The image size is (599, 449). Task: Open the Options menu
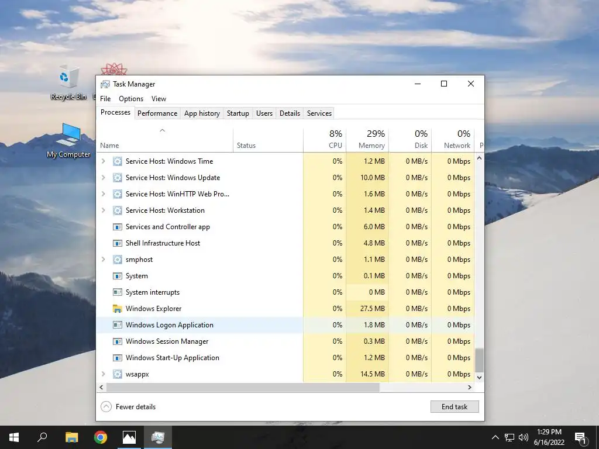click(131, 98)
